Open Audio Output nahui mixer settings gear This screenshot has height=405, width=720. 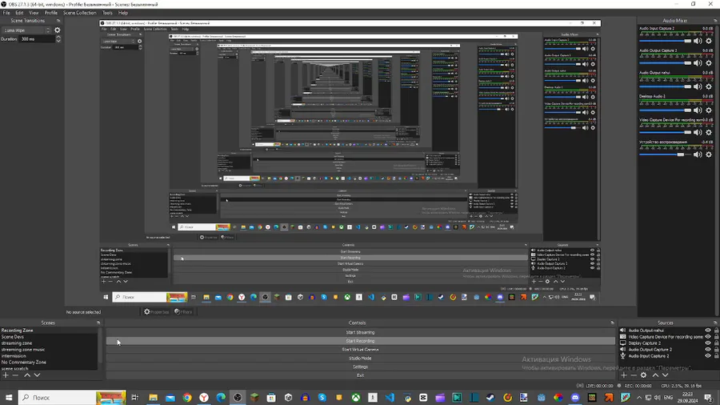[709, 86]
